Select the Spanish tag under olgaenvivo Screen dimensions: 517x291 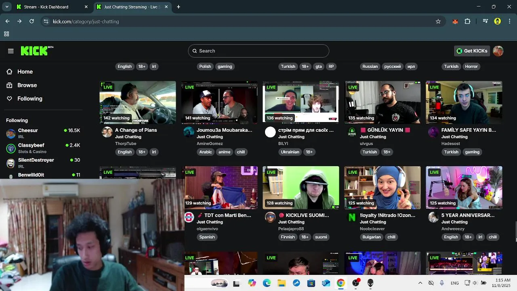point(207,237)
